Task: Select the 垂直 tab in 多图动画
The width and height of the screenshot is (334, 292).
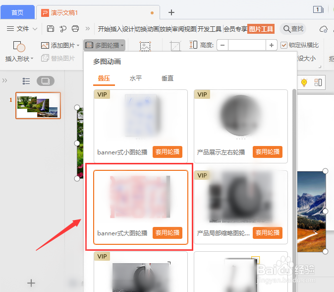Action: pyautogui.click(x=167, y=78)
